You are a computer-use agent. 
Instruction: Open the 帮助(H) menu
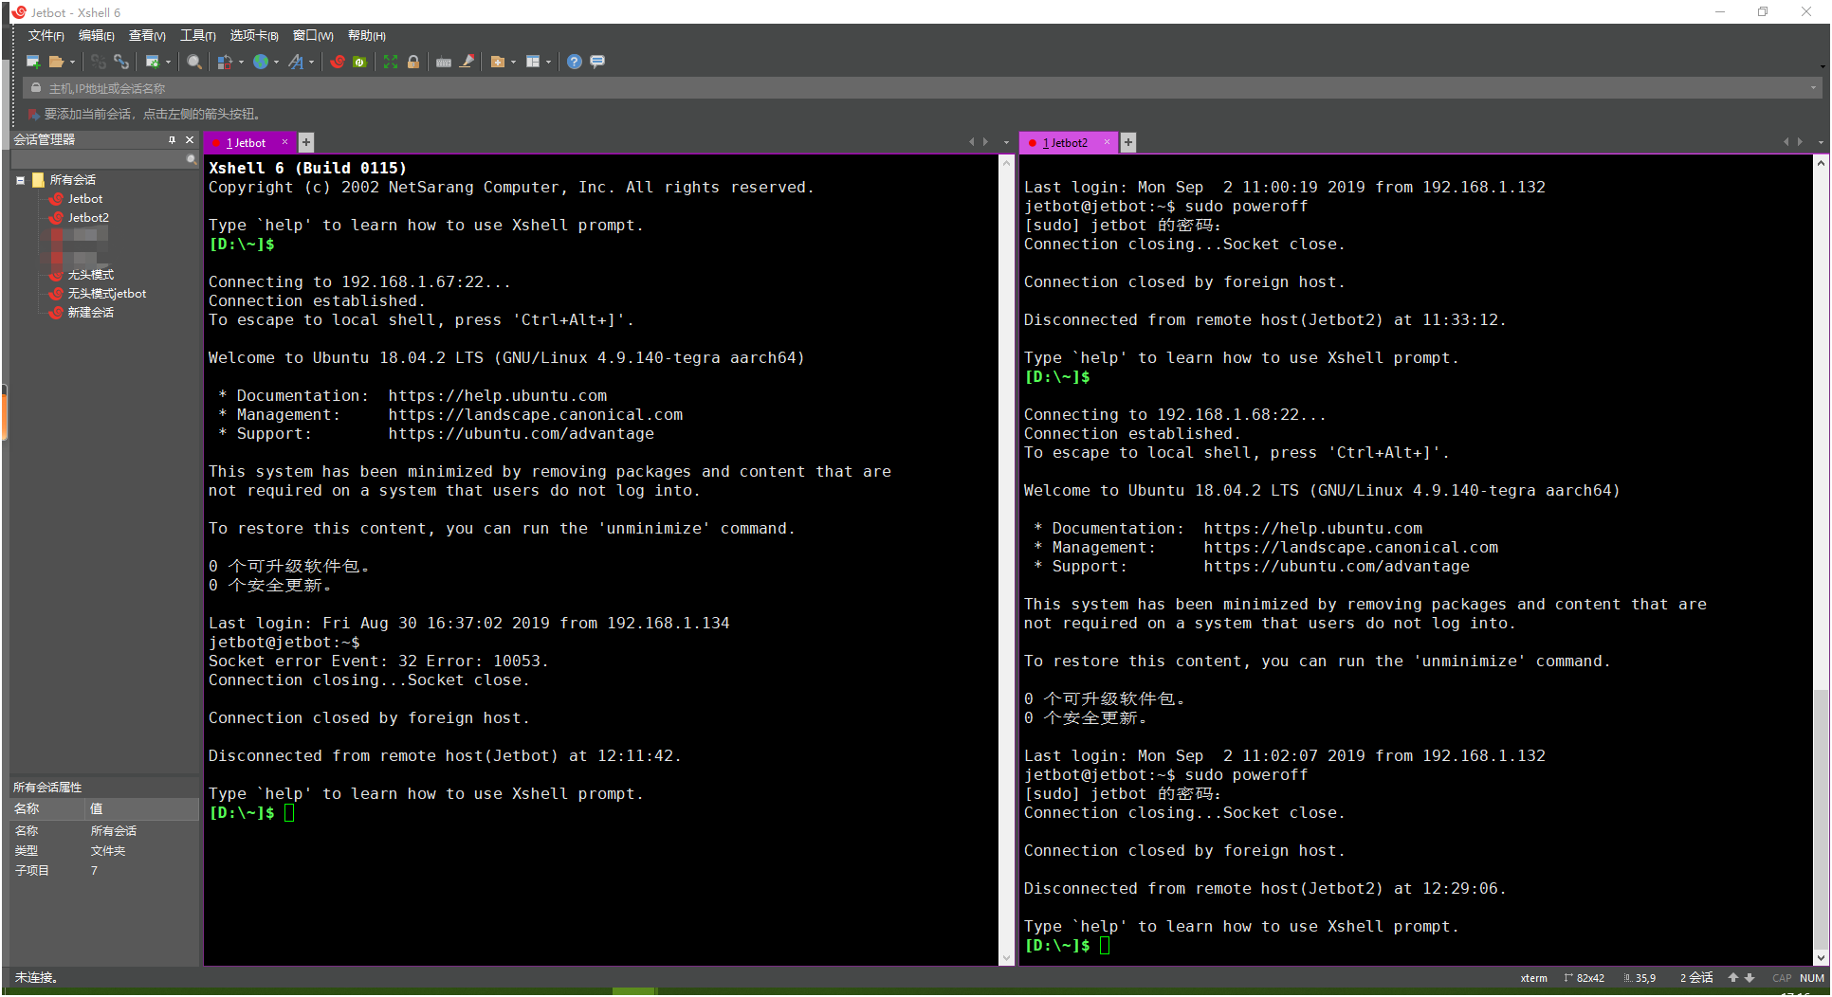366,35
